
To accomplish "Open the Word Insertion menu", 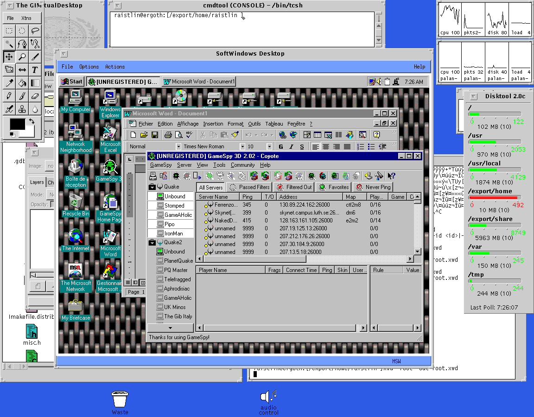I will click(x=213, y=124).
